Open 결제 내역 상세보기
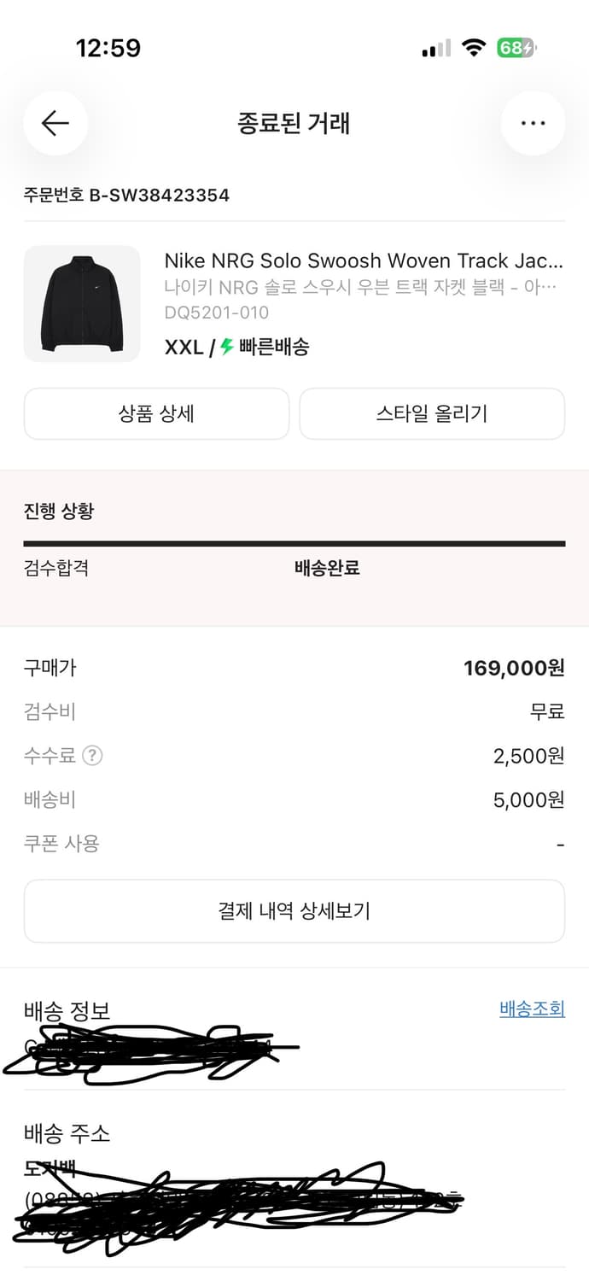 [x=294, y=911]
